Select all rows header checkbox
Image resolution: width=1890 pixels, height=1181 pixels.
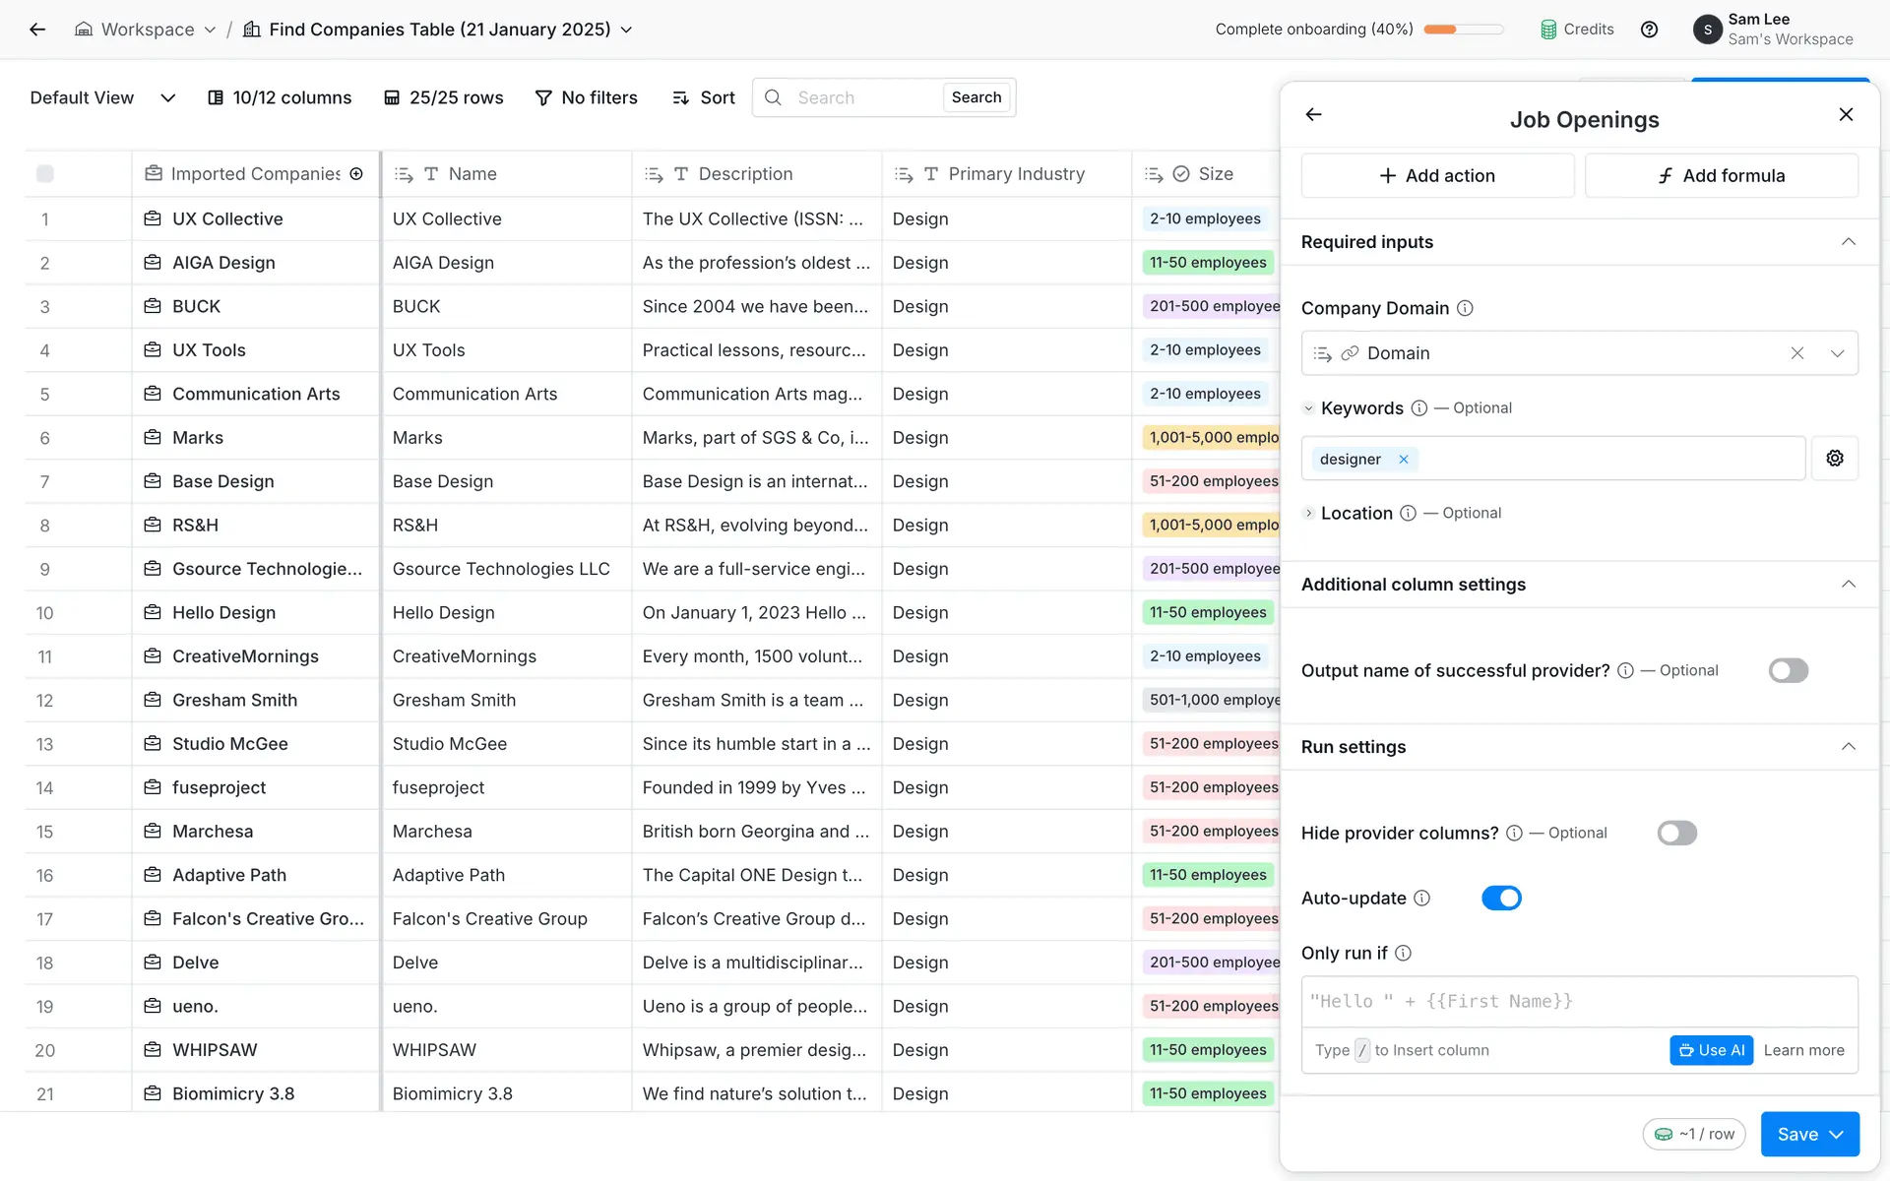[45, 174]
